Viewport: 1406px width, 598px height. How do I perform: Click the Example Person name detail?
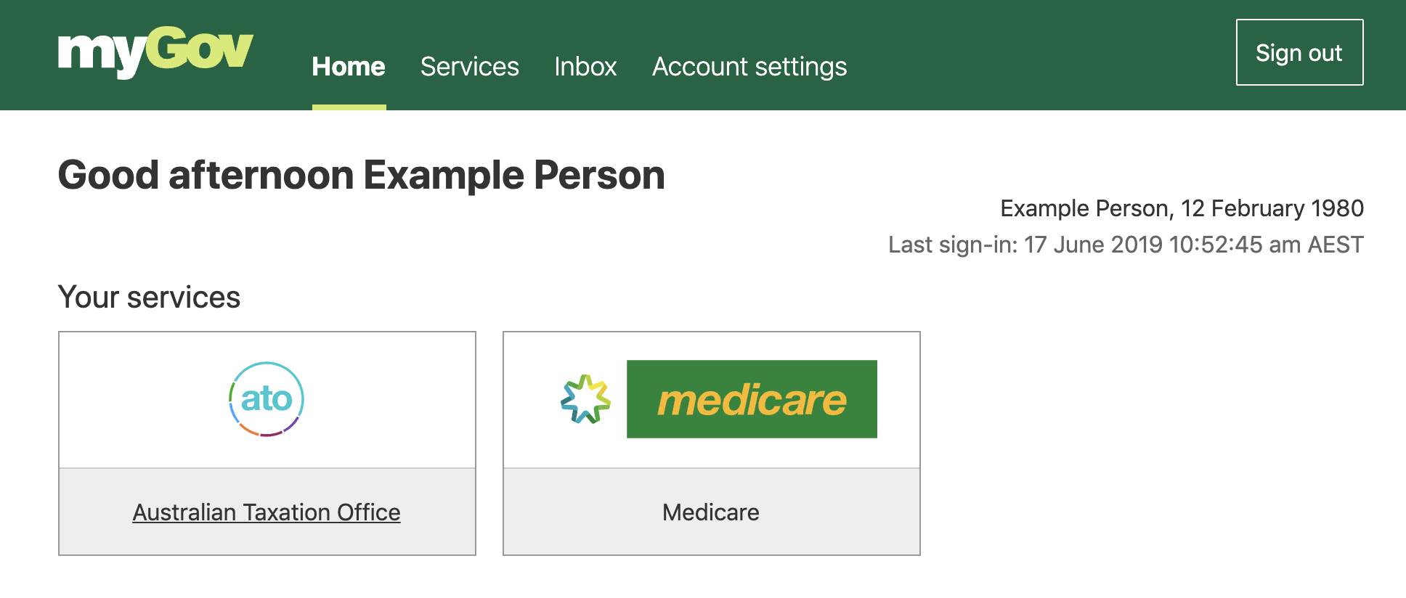click(1182, 208)
